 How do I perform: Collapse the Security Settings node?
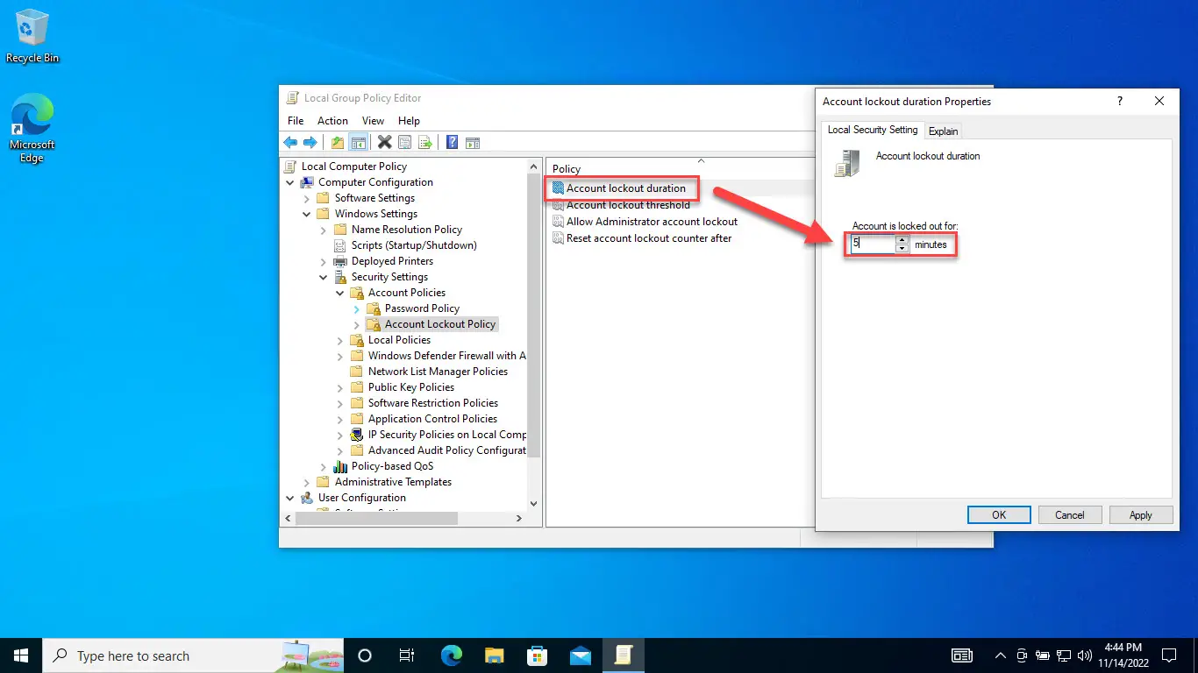[x=324, y=277]
